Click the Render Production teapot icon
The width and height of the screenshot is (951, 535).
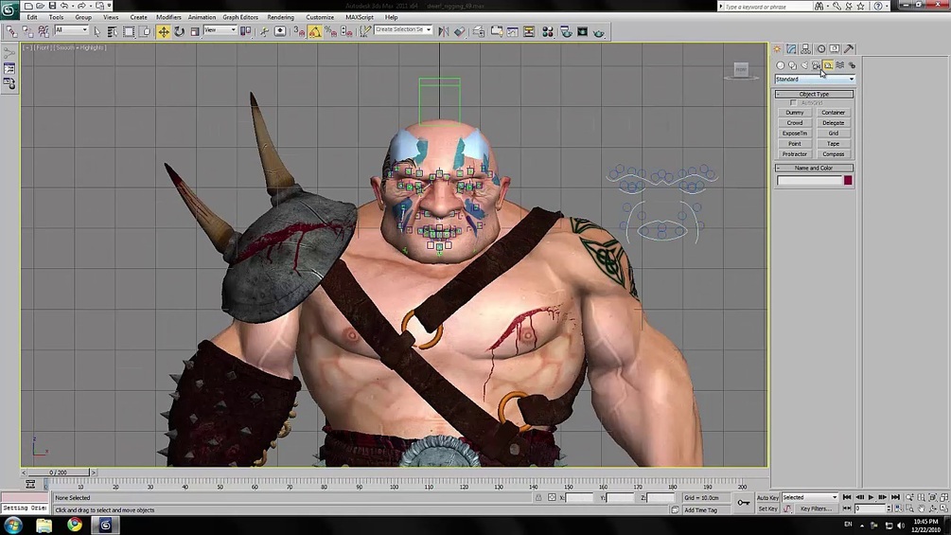point(599,31)
